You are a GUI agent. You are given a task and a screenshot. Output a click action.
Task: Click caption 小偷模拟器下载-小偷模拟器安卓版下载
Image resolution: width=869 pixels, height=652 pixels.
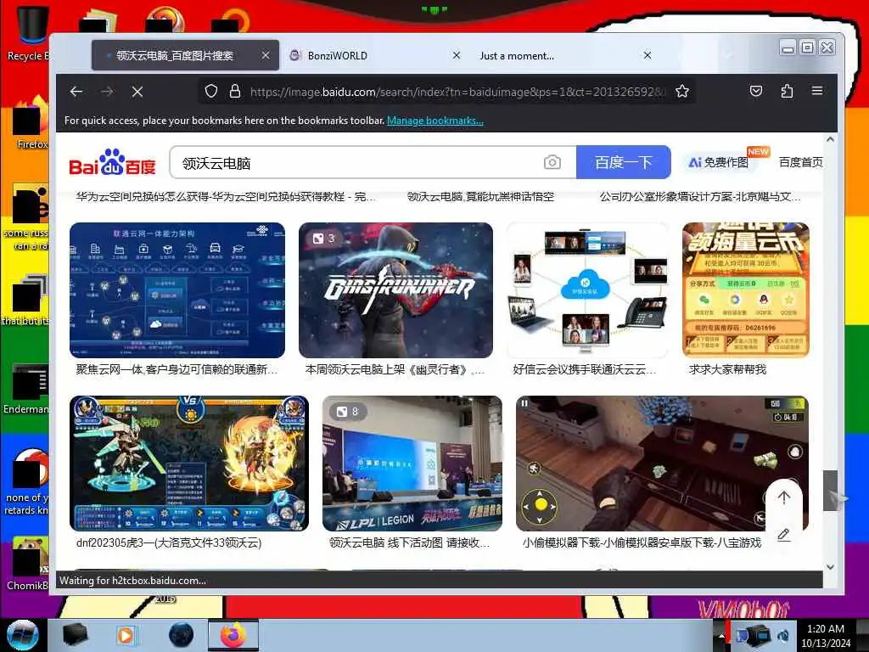[642, 542]
